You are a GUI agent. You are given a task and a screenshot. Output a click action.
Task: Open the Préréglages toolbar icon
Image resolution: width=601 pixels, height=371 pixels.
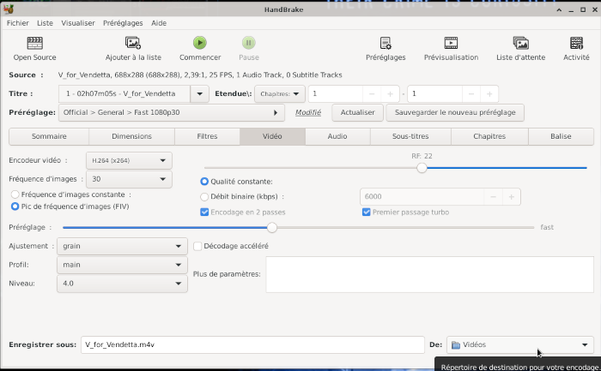point(385,43)
